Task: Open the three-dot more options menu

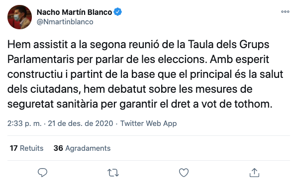Action: point(285,12)
